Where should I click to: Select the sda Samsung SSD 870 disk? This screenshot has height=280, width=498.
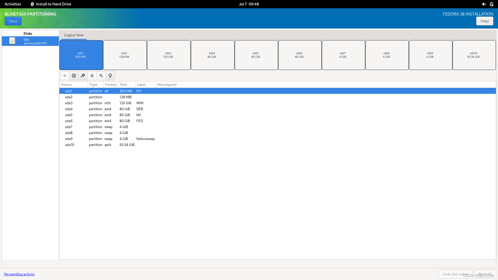tap(30, 41)
